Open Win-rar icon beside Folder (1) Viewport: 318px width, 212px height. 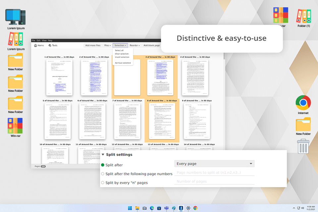281,15
